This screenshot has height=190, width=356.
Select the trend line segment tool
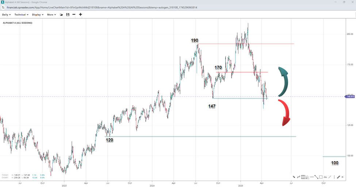(316, 177)
